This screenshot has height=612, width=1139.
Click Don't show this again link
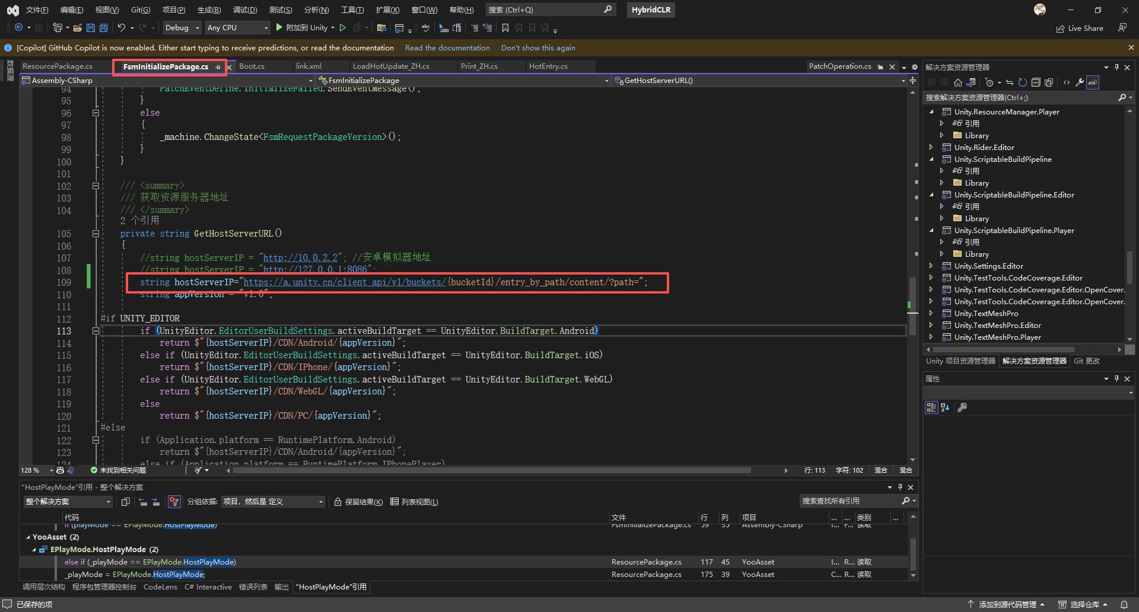[538, 48]
